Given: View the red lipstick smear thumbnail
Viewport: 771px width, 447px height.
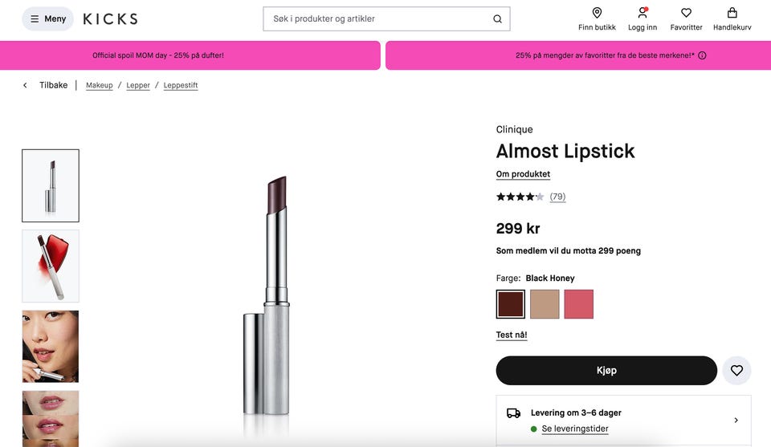Looking at the screenshot, I should [51, 266].
